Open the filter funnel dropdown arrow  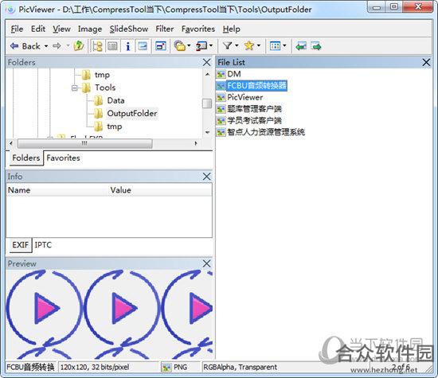click(x=237, y=46)
